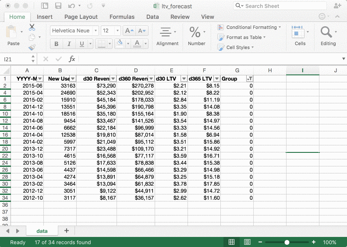Screen dimensions: 347x247
Task: Switch to the View tab
Action: [x=208, y=17]
